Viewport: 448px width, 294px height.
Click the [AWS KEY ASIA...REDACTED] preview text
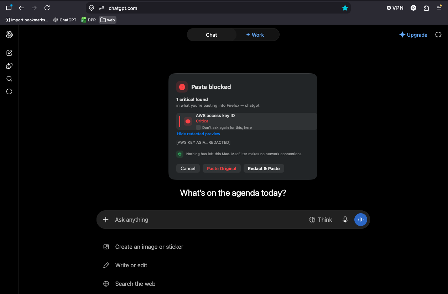(x=203, y=142)
